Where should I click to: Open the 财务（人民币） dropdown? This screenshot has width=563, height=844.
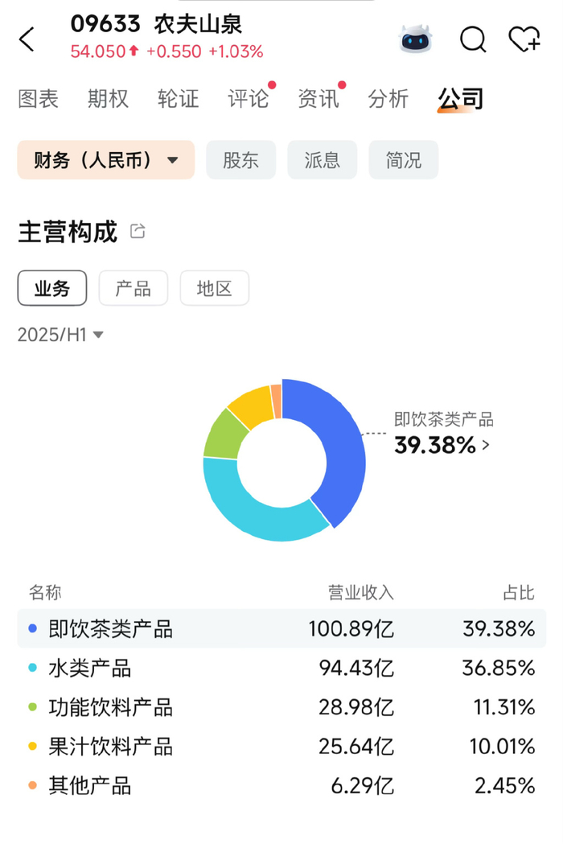point(105,159)
